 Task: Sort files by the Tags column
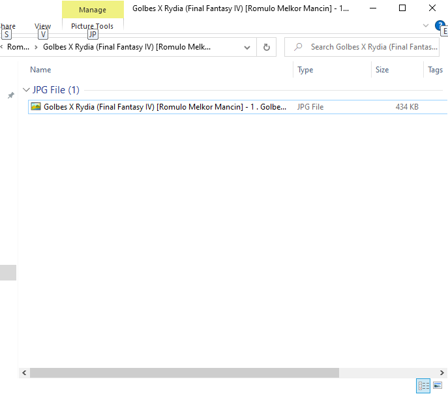coord(435,70)
